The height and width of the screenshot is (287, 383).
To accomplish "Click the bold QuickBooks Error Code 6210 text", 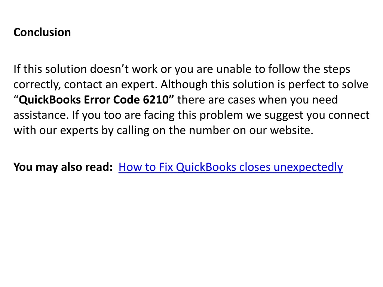I will click(94, 99).
